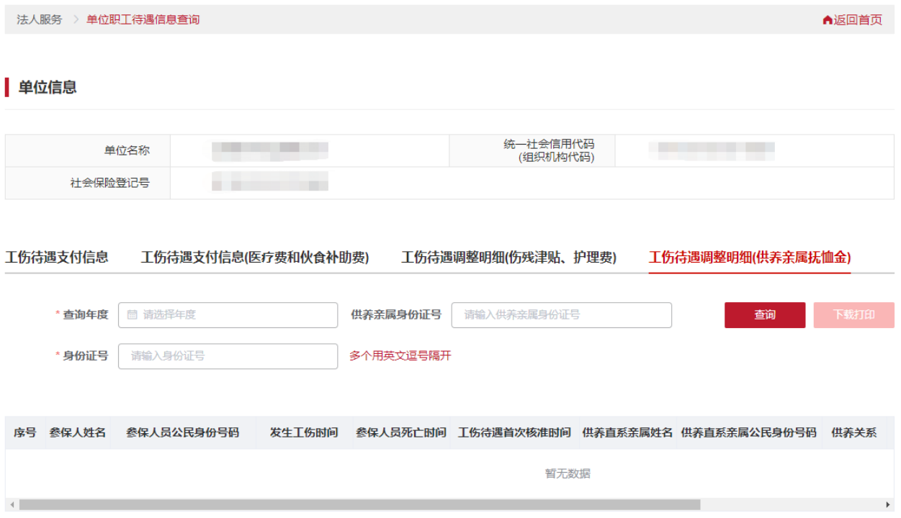Screen dimensions: 901x518
Task: Click the 供养关系 column header
Action: (x=853, y=432)
